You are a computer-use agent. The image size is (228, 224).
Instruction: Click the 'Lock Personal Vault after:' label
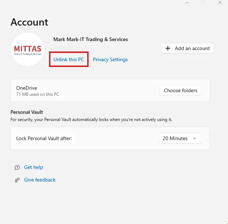(x=44, y=138)
